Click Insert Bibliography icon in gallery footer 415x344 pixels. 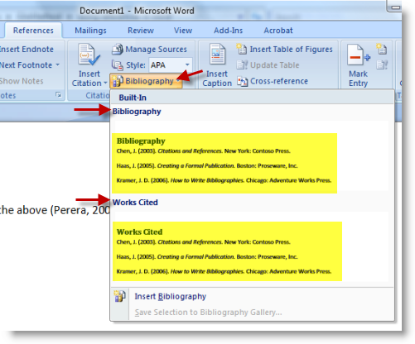pos(120,296)
